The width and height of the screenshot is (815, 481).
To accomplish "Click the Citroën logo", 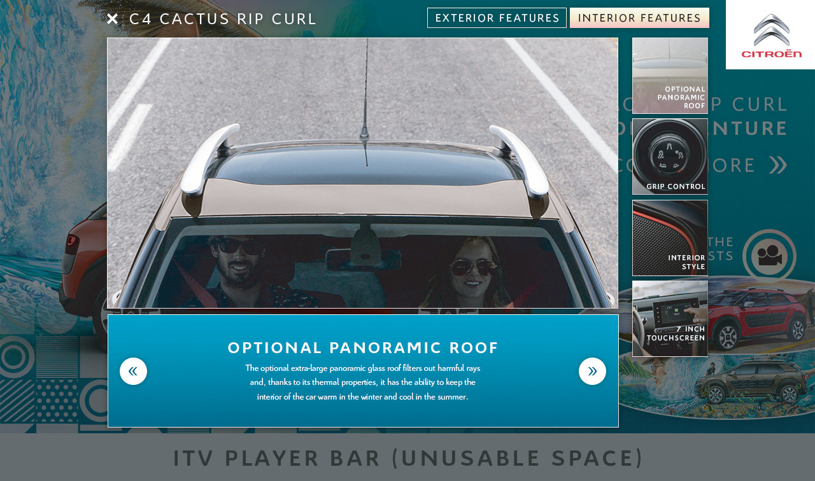I will [x=771, y=36].
